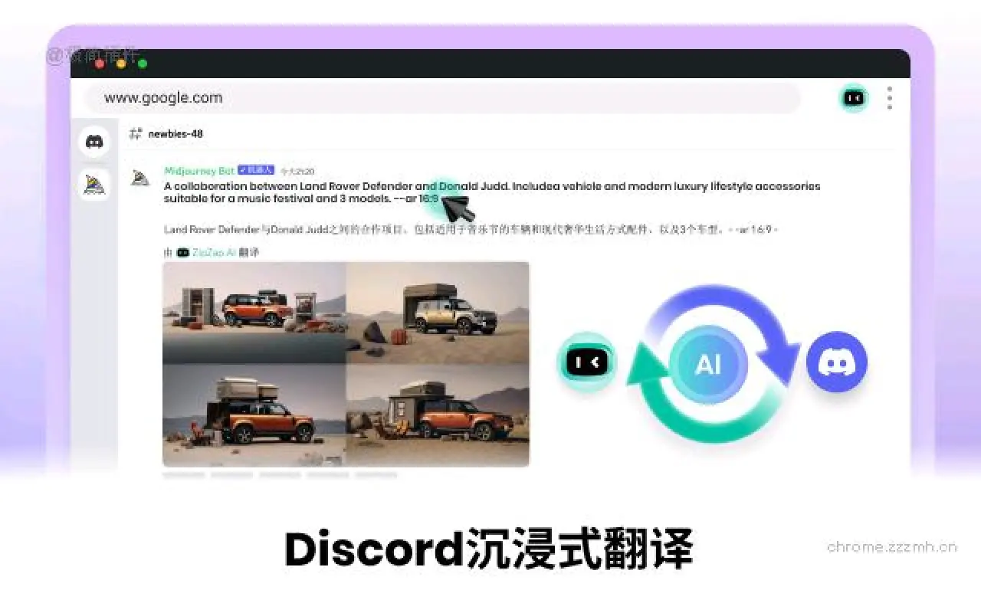Click the hashtag icon before newbies-48
This screenshot has height=613, width=981.
coord(135,133)
